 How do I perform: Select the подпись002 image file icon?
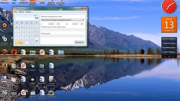(x=51, y=93)
